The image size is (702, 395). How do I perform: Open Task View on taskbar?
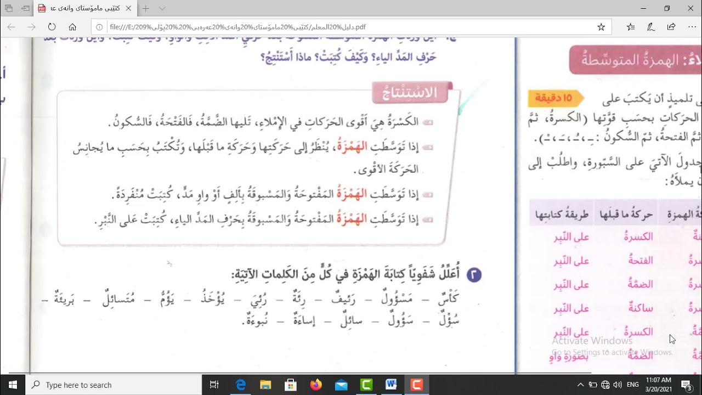[214, 385]
